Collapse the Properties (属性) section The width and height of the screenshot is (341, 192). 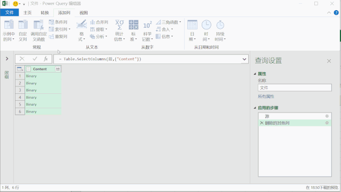coord(255,74)
